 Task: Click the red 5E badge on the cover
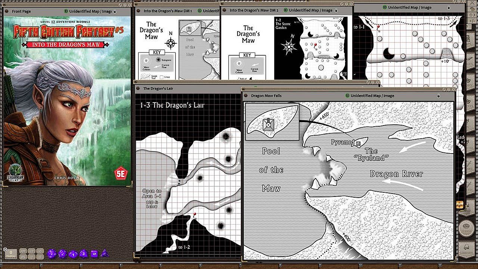pos(121,173)
